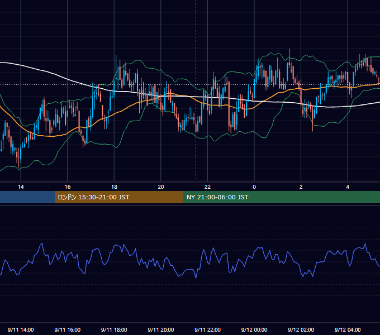Click the 9/11 18:00 date label
Image resolution: width=380 pixels, height=335 pixels.
(x=114, y=329)
